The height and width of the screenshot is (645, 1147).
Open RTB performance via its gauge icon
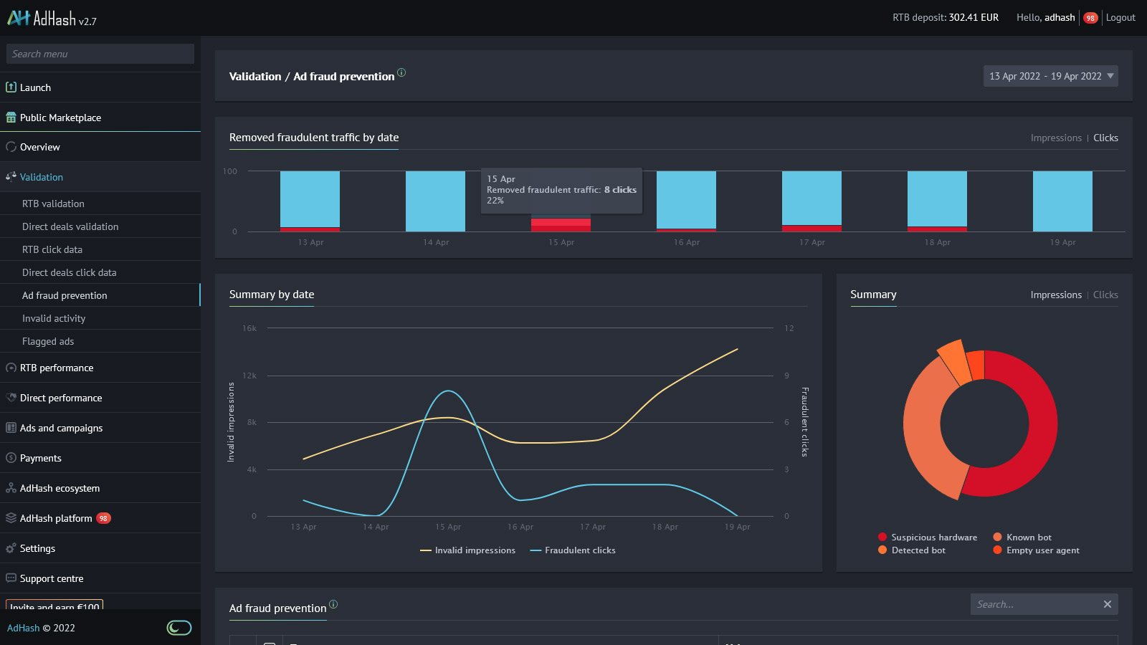click(11, 368)
